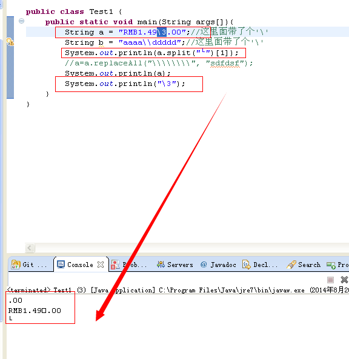Click the terminated Test1 launch description line
The width and height of the screenshot is (349, 359).
coord(178,290)
